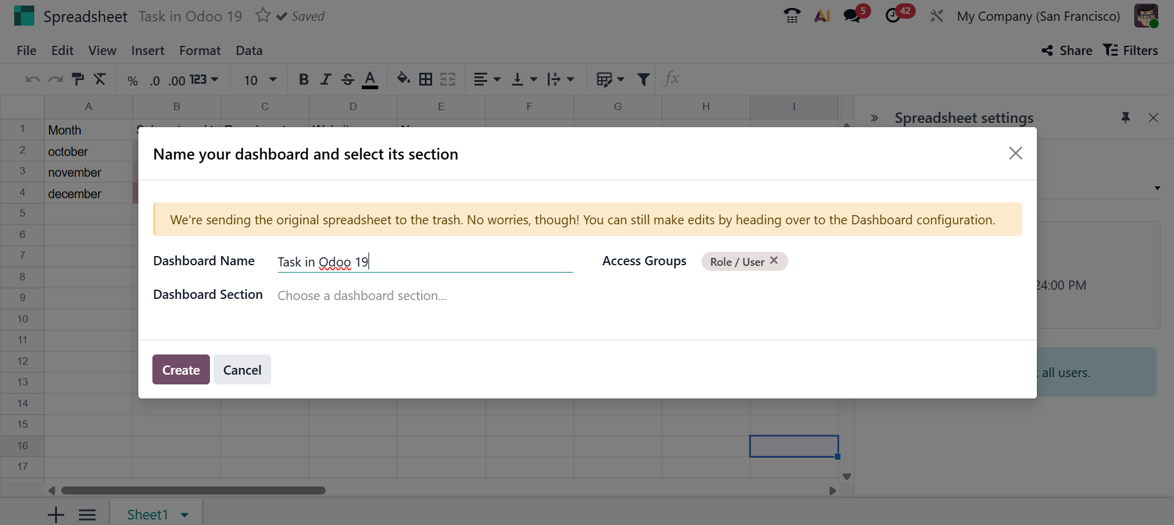Expand the horizontal align dropdown
The image size is (1174, 525).
coord(487,79)
